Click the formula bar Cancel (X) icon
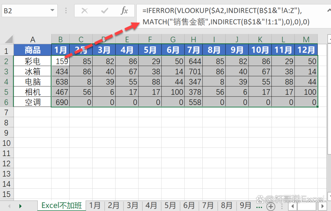This screenshot has width=331, height=211. (85, 10)
